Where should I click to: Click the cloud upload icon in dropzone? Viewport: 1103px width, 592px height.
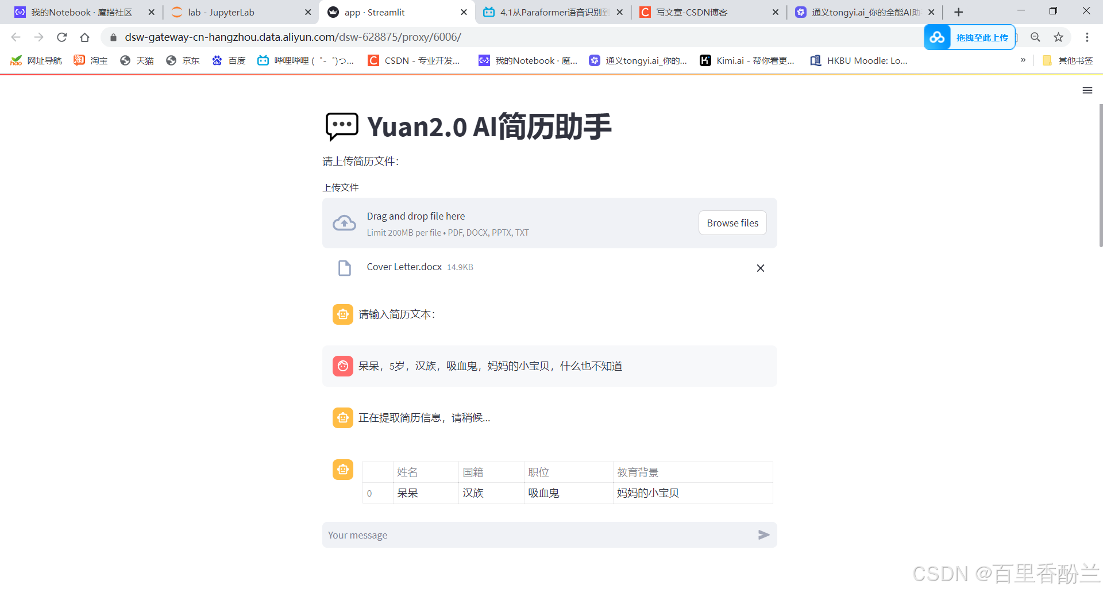pyautogui.click(x=344, y=223)
